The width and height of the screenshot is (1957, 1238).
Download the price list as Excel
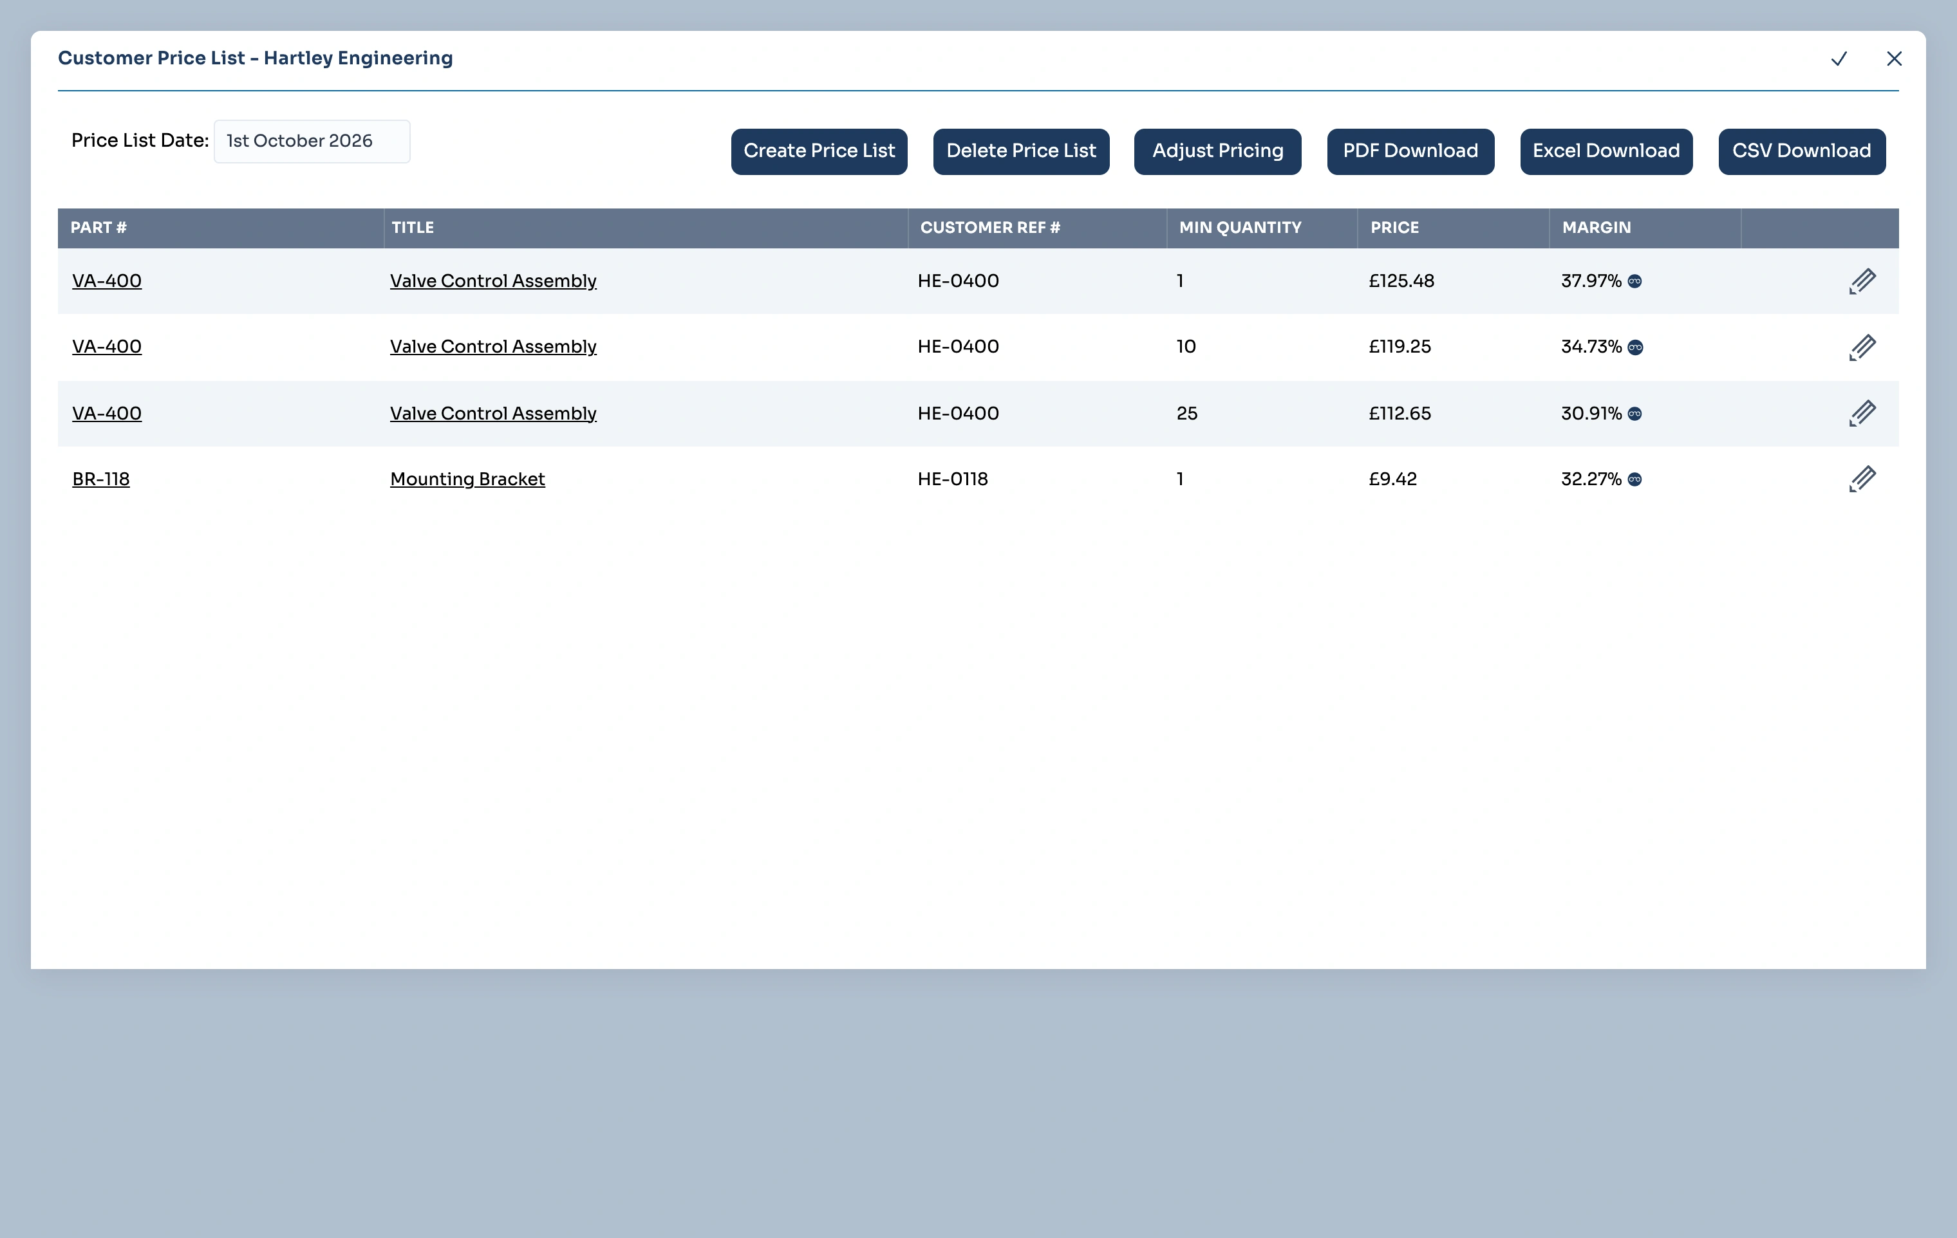coord(1606,151)
